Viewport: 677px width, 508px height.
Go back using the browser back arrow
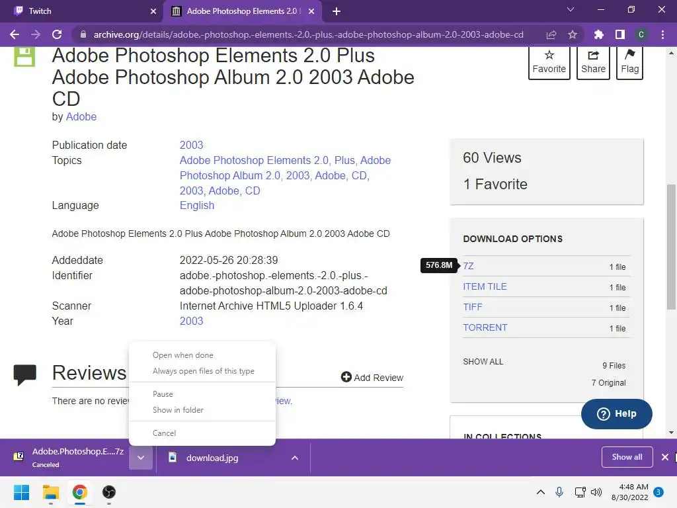(15, 34)
